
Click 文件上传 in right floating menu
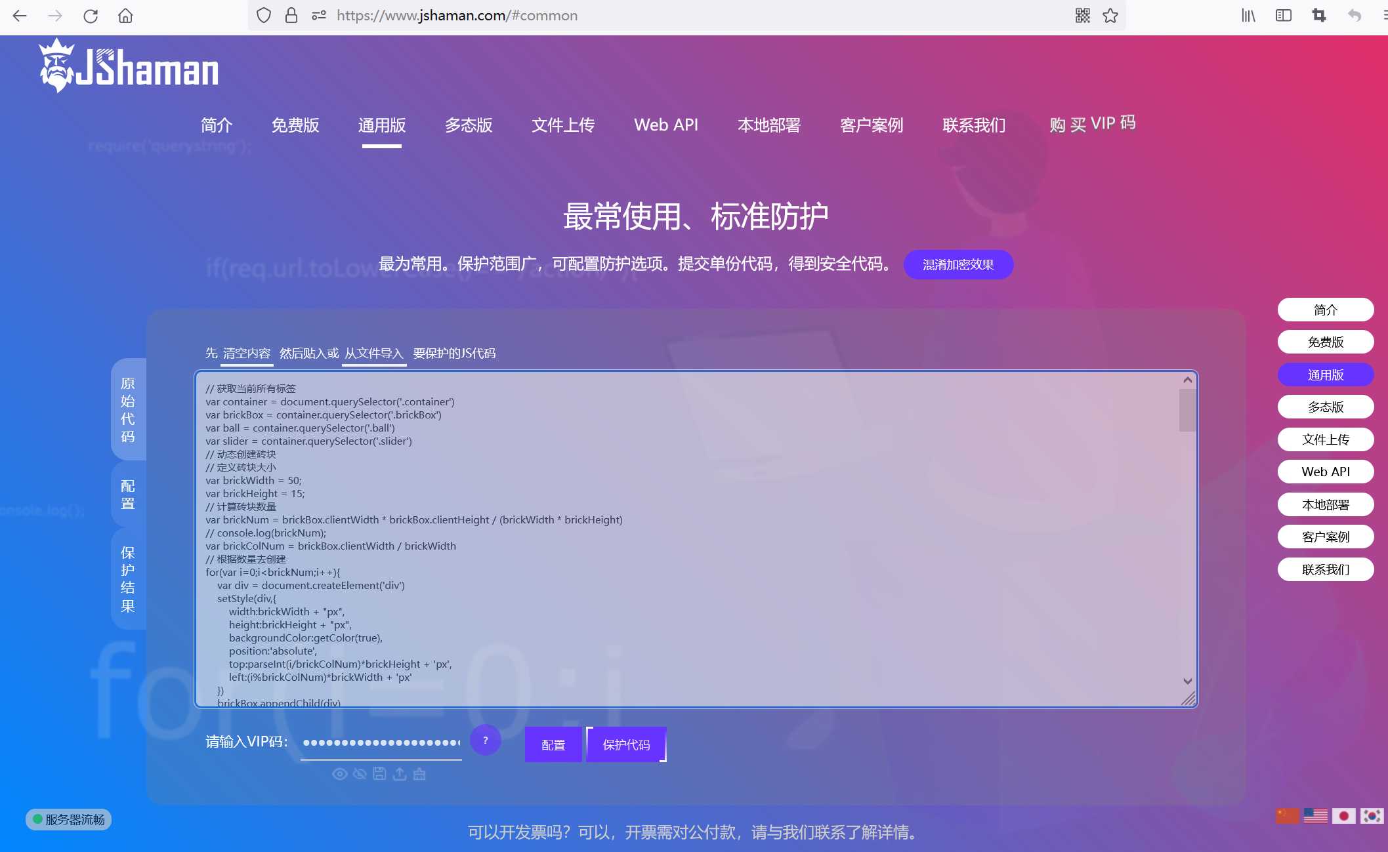[1326, 439]
